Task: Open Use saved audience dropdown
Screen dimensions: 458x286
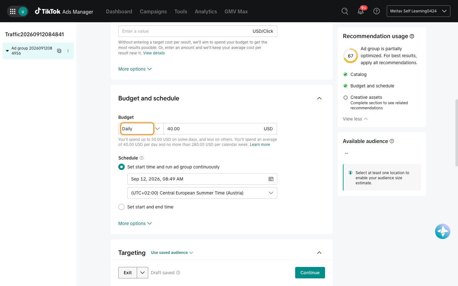Action: (172, 253)
